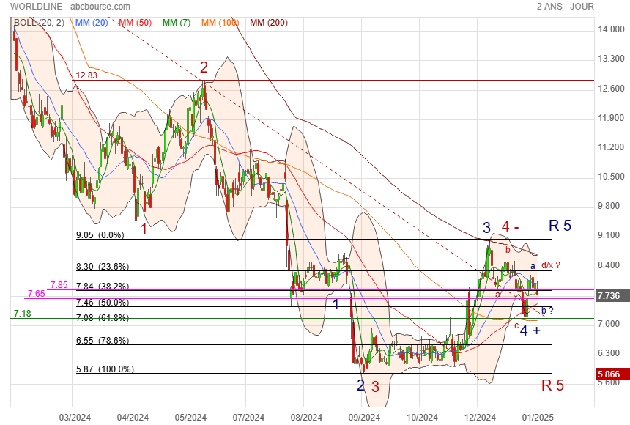
Task: Click the blue wave 2 label at chart bottom
Action: 361,385
